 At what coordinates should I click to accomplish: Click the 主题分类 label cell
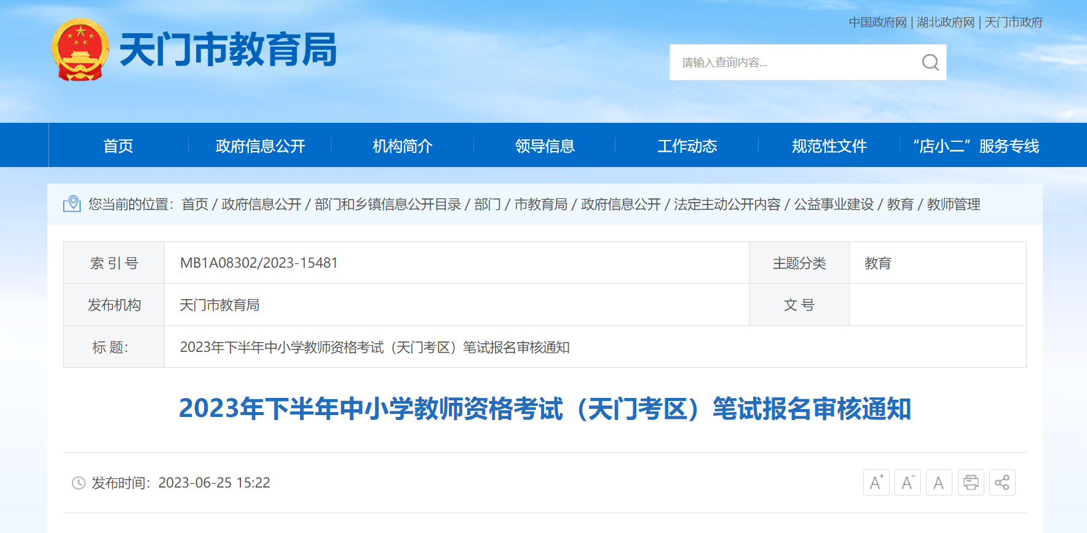799,263
